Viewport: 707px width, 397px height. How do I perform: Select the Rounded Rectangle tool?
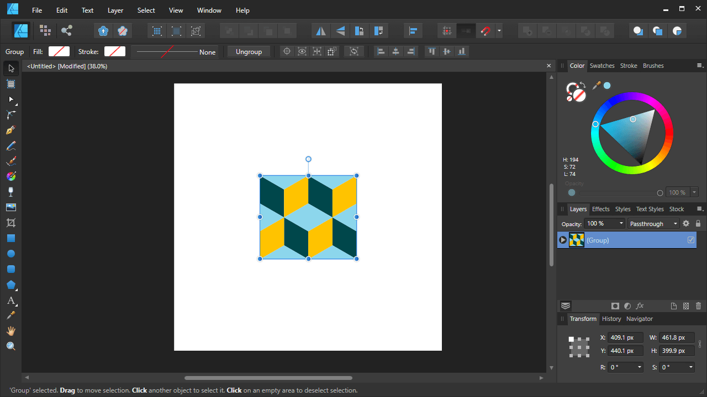[11, 269]
